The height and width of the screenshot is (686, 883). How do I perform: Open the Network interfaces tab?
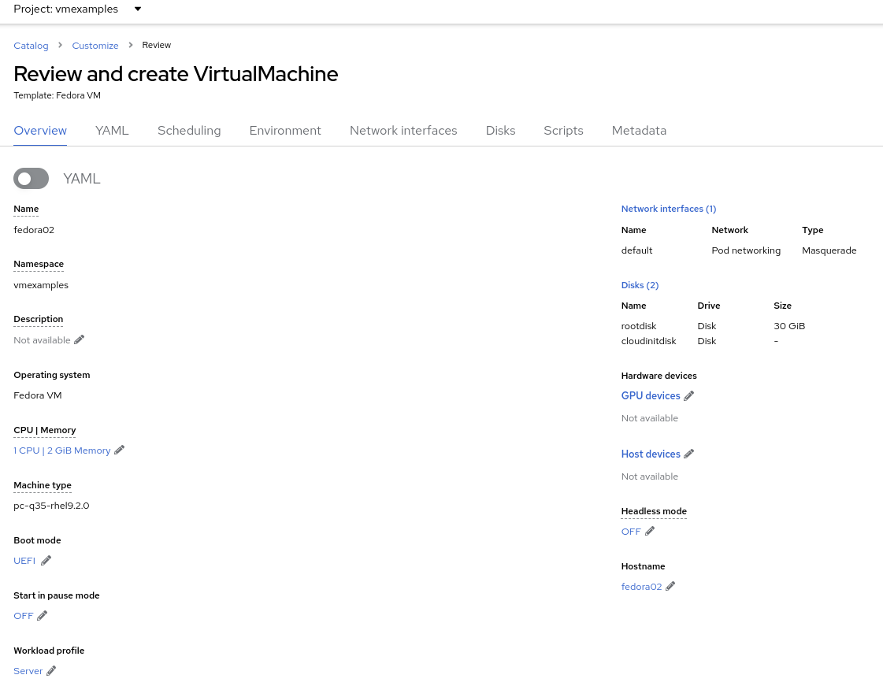(x=403, y=131)
